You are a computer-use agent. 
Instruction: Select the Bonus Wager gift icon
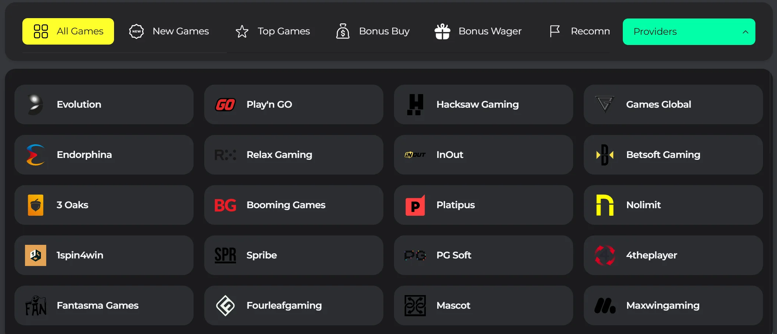pos(443,31)
